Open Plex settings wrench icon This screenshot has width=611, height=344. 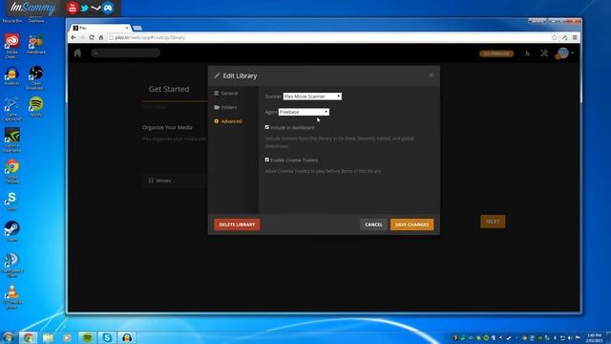[544, 53]
